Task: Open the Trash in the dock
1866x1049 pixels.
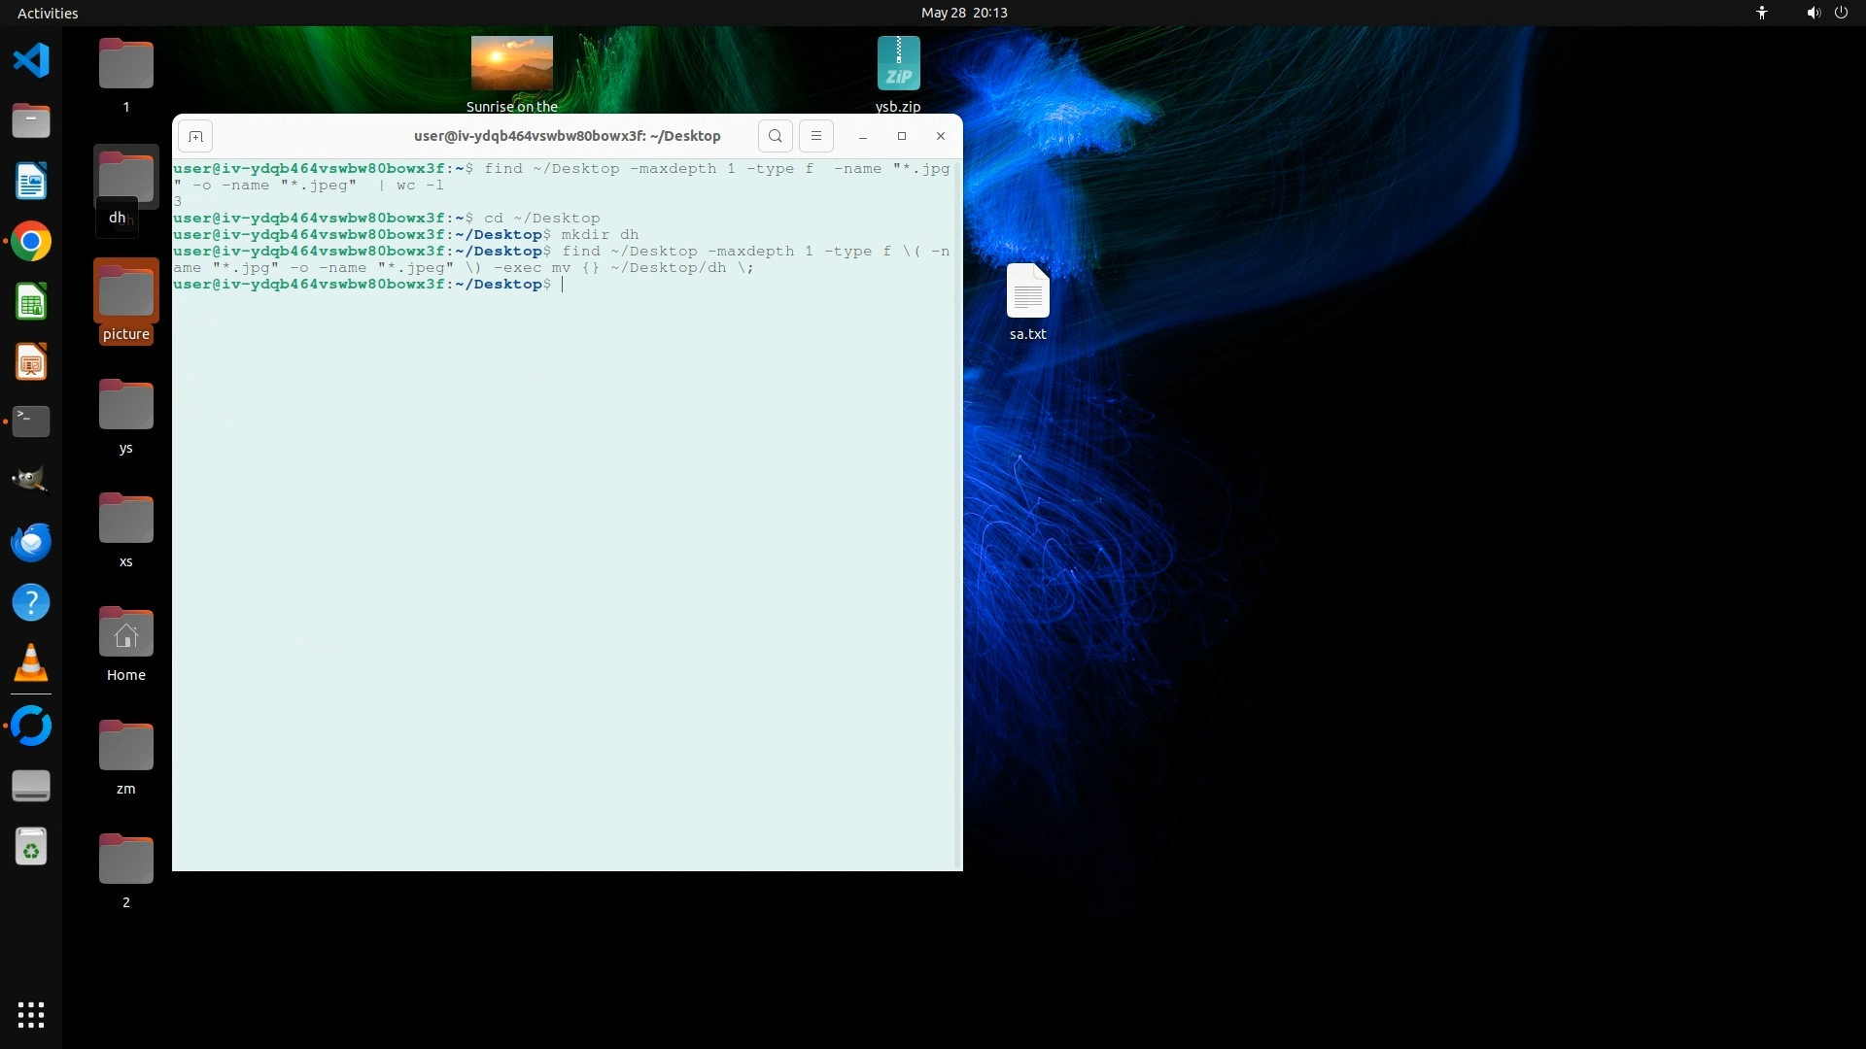Action: (31, 848)
